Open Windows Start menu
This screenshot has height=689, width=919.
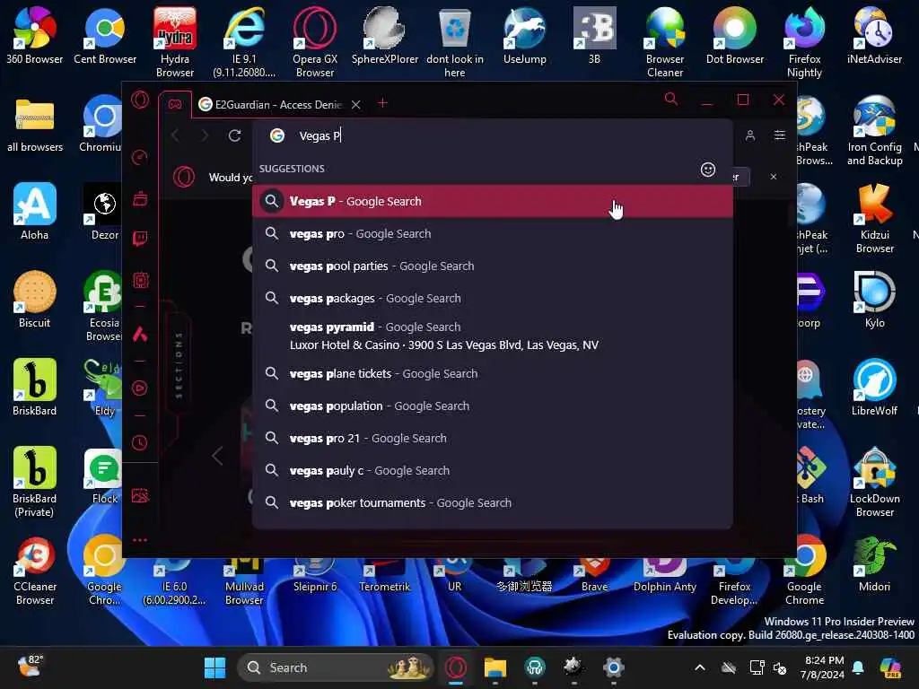214,667
